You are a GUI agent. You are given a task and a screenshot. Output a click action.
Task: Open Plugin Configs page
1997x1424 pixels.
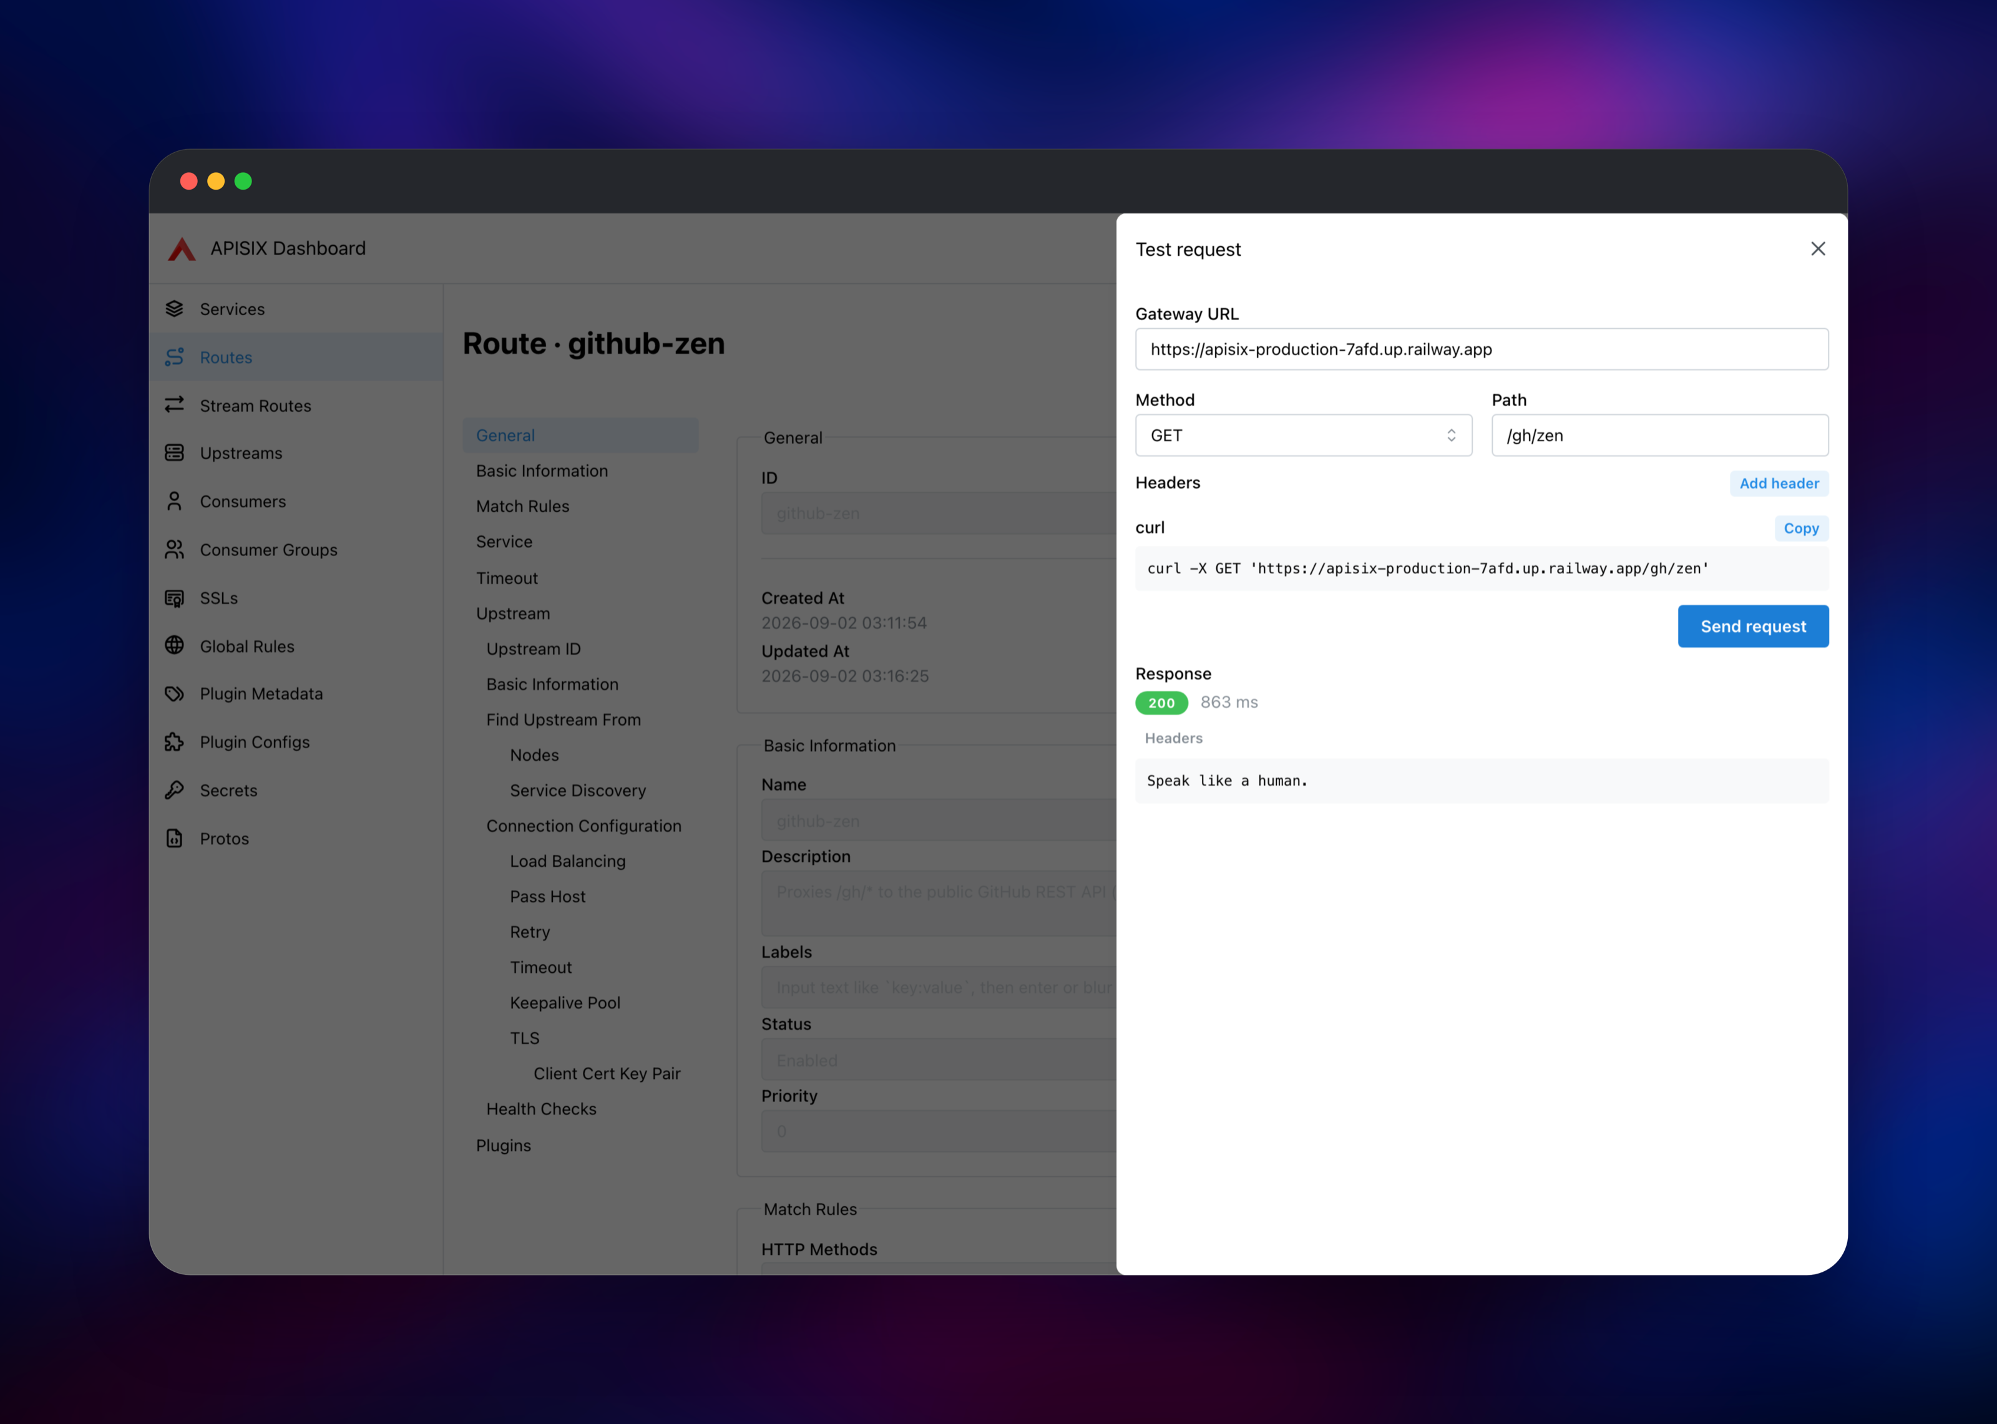tap(296, 742)
